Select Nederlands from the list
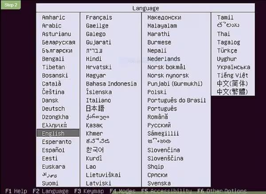Screen dimensions: 266x194 point(164,59)
